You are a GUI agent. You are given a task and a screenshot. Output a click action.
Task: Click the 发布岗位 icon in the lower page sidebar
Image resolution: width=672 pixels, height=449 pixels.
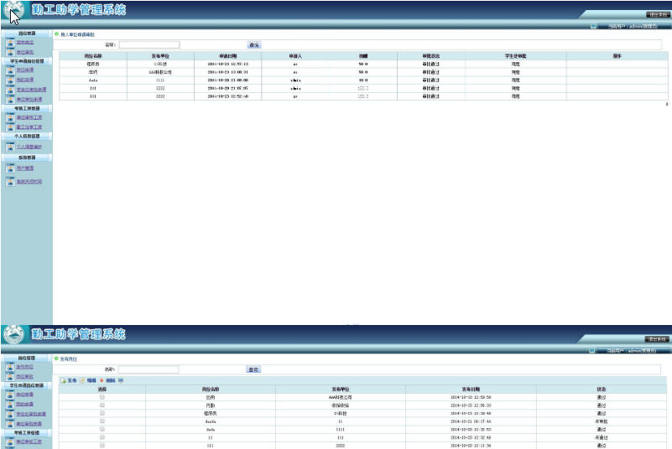pos(10,367)
